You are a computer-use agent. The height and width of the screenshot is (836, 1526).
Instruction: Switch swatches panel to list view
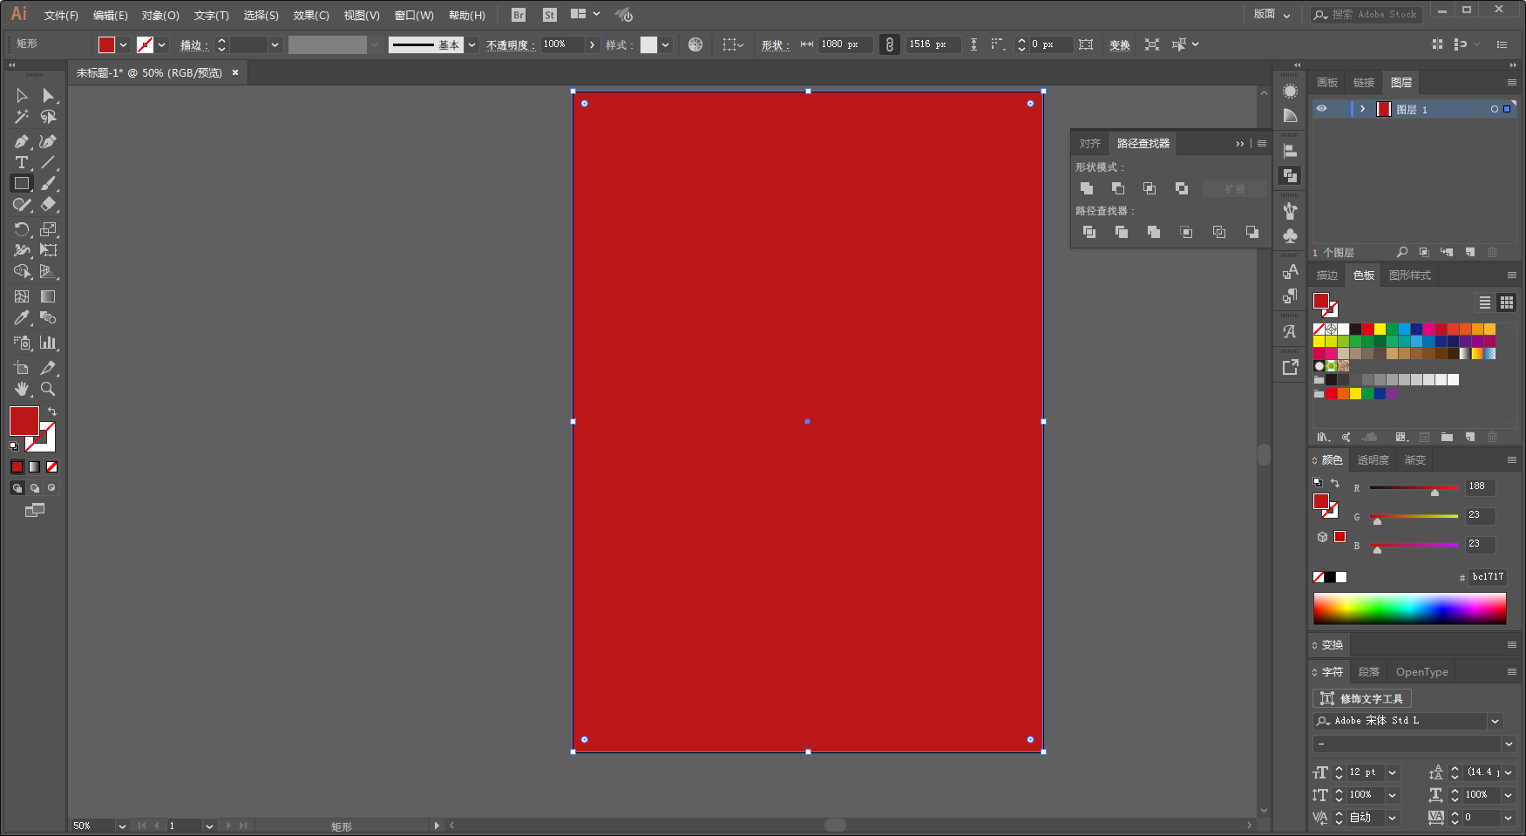coord(1485,302)
